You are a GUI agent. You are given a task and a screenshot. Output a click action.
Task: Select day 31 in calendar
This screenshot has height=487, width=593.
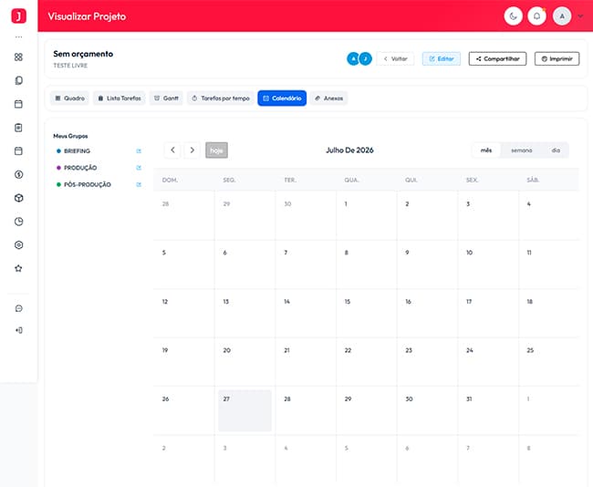pos(488,410)
